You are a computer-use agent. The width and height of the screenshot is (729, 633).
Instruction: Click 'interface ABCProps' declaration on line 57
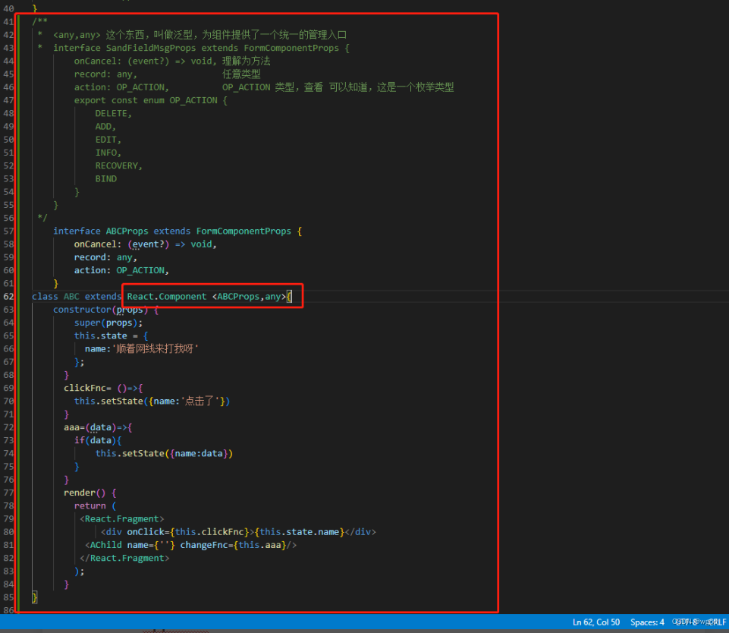100,231
